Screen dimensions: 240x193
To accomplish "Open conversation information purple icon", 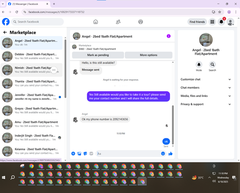I will pos(168,36).
